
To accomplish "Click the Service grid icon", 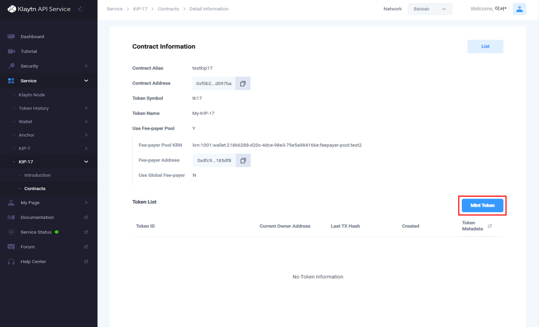I will click(11, 81).
